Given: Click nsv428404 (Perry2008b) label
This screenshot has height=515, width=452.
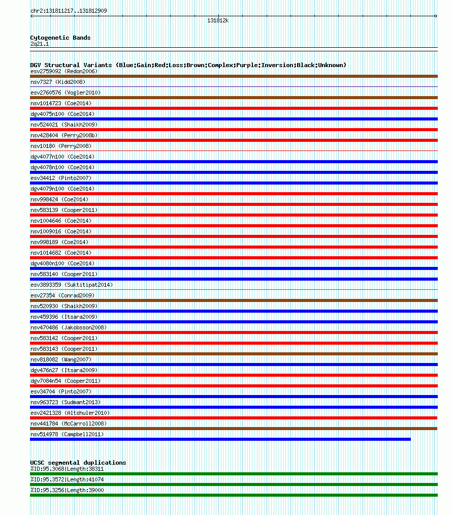Looking at the screenshot, I should (x=64, y=135).
